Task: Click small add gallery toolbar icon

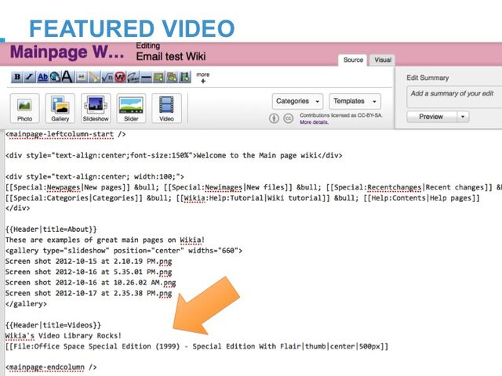Action: [172, 77]
